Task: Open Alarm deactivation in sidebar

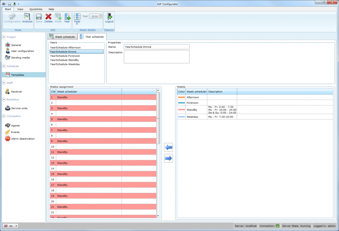Action: [23, 139]
